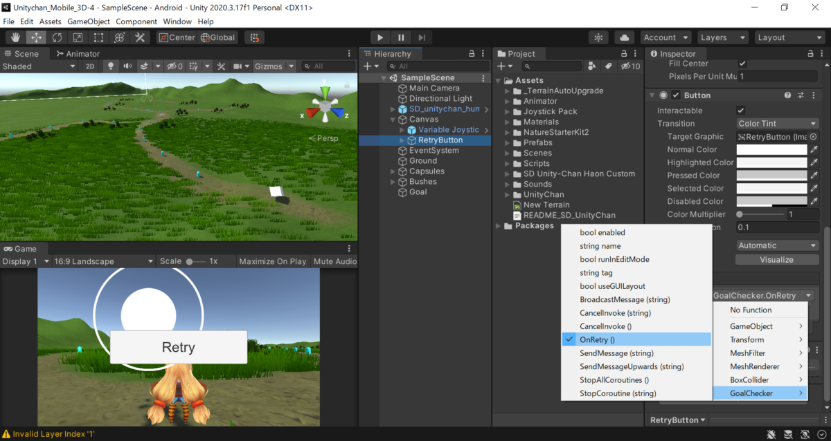Toggle grid snapping icon in toolbar
This screenshot has width=831, height=441.
pos(254,37)
